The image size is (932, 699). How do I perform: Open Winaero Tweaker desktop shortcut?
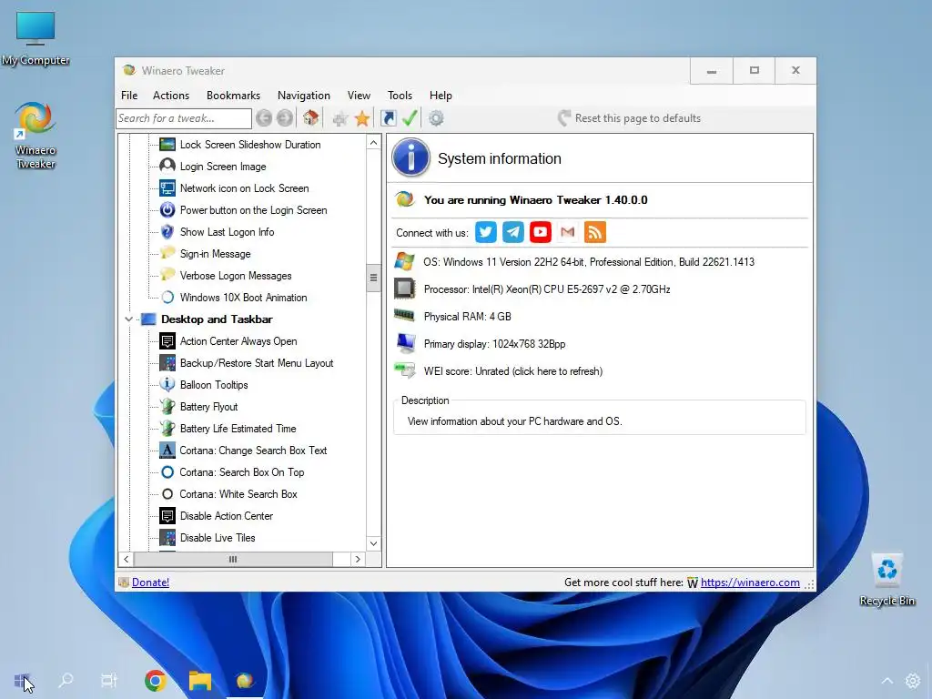pos(35,136)
